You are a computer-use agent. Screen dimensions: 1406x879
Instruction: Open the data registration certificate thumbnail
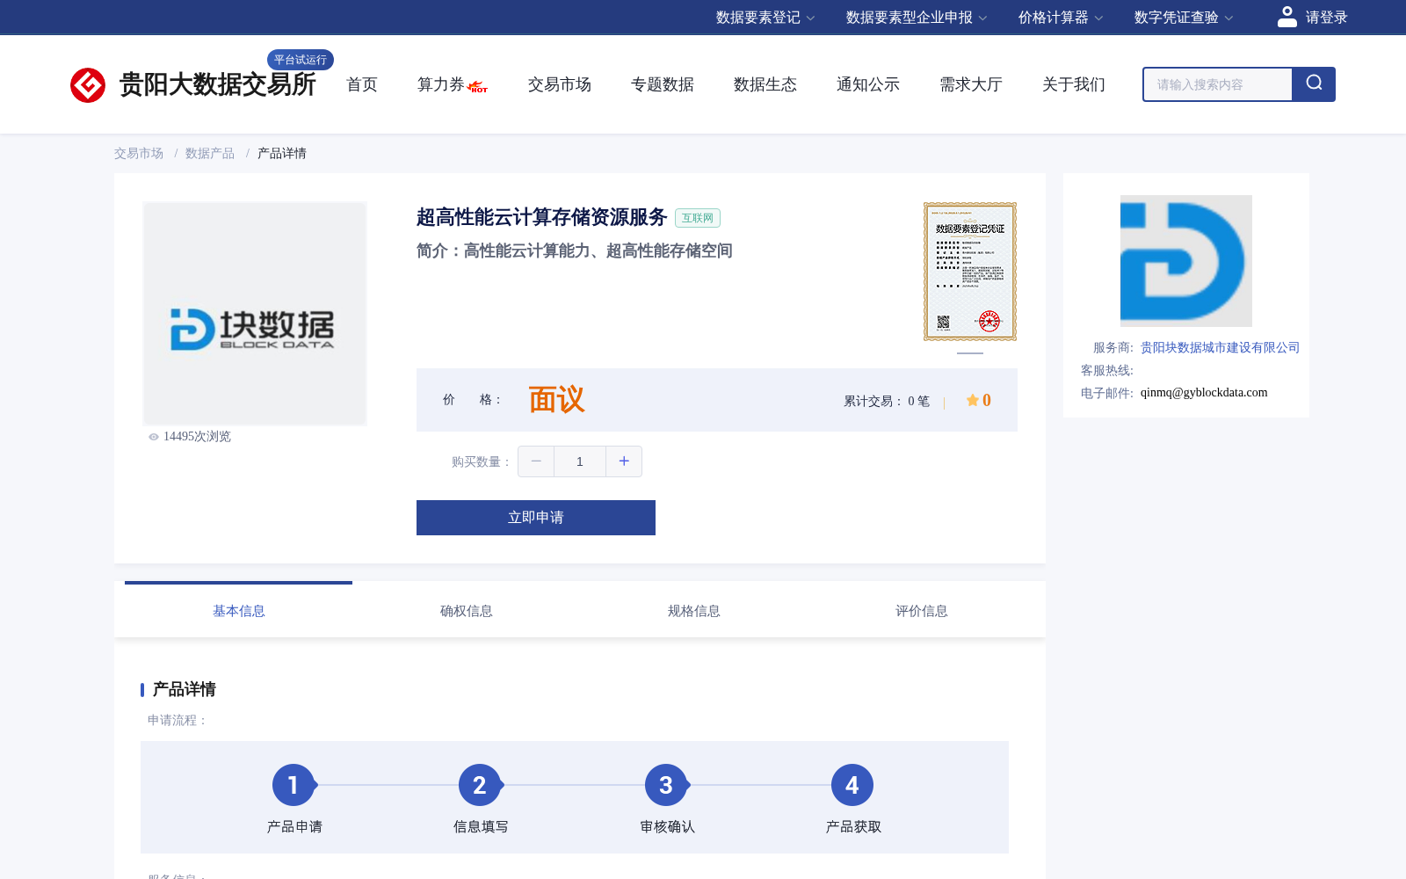pos(970,272)
